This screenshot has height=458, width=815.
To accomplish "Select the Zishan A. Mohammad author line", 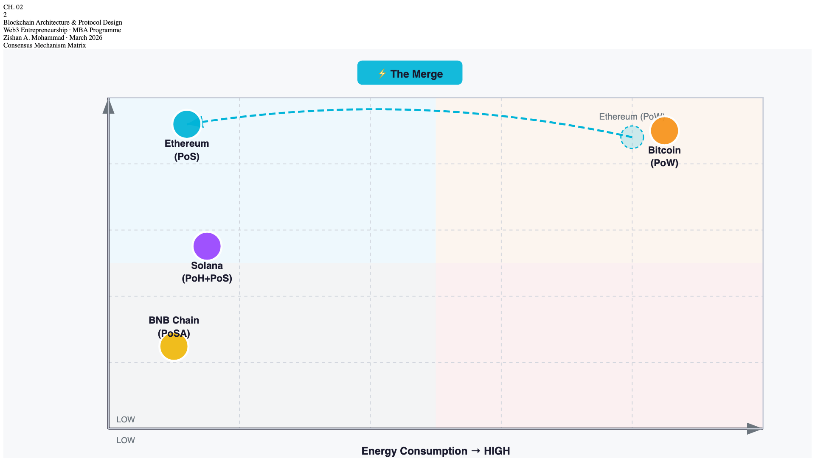I will 53,38.
